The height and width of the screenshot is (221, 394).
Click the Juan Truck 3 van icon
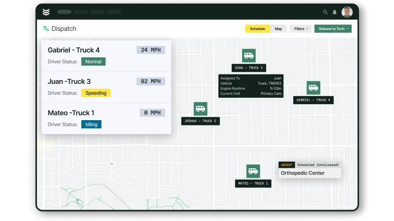[x=249, y=55]
